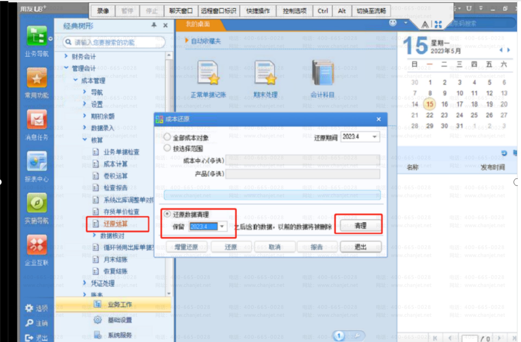Expand 财务会计 tree node
This screenshot has height=342, width=521.
coord(66,56)
